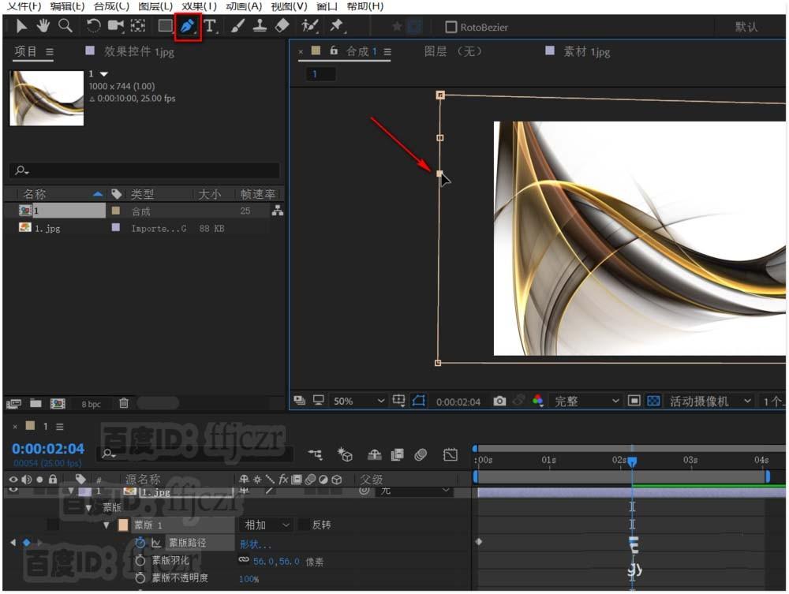This screenshot has width=789, height=594.
Task: Open the 完整 resolution dropdown
Action: 587,401
